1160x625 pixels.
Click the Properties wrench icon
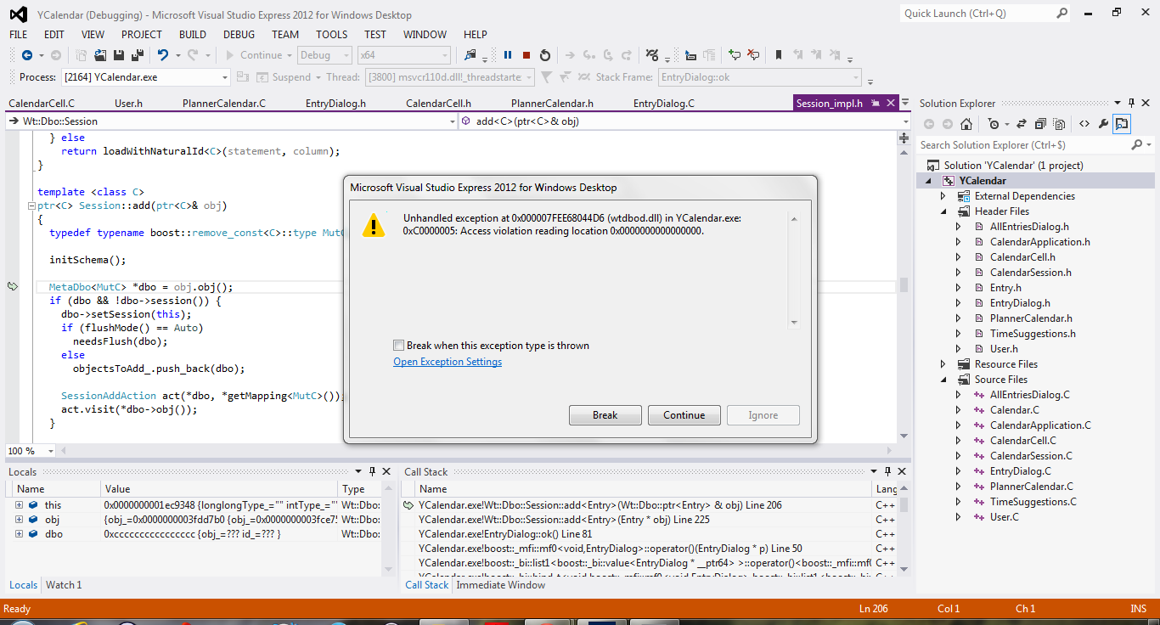[x=1103, y=124]
